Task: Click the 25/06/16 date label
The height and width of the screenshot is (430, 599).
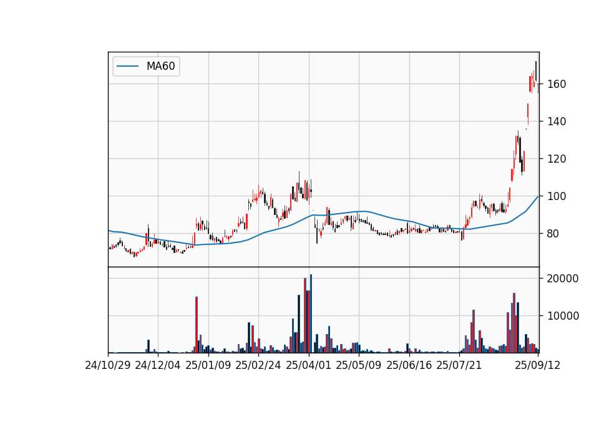Action: coord(409,365)
